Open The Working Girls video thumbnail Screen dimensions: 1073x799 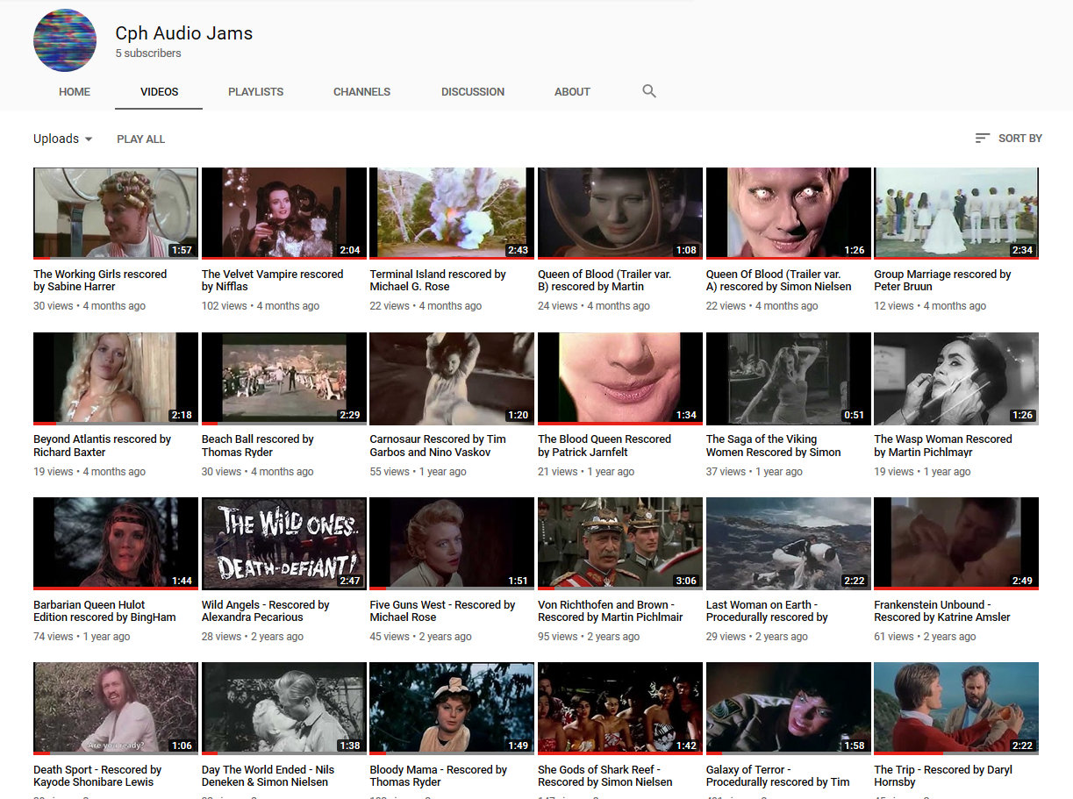click(116, 213)
